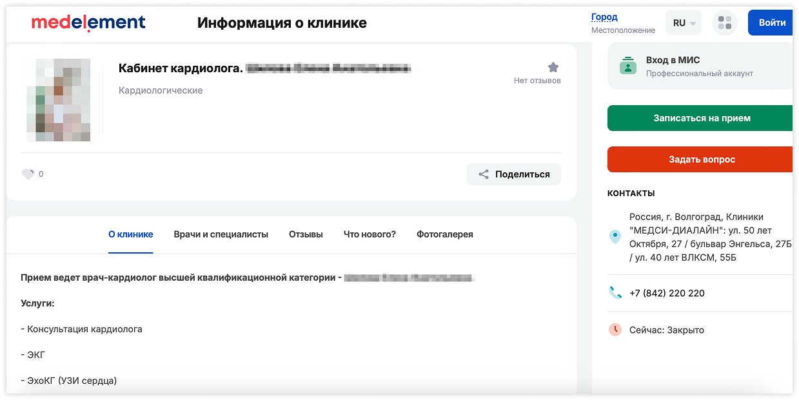Click the medelement logo
799x400 pixels.
pos(88,21)
